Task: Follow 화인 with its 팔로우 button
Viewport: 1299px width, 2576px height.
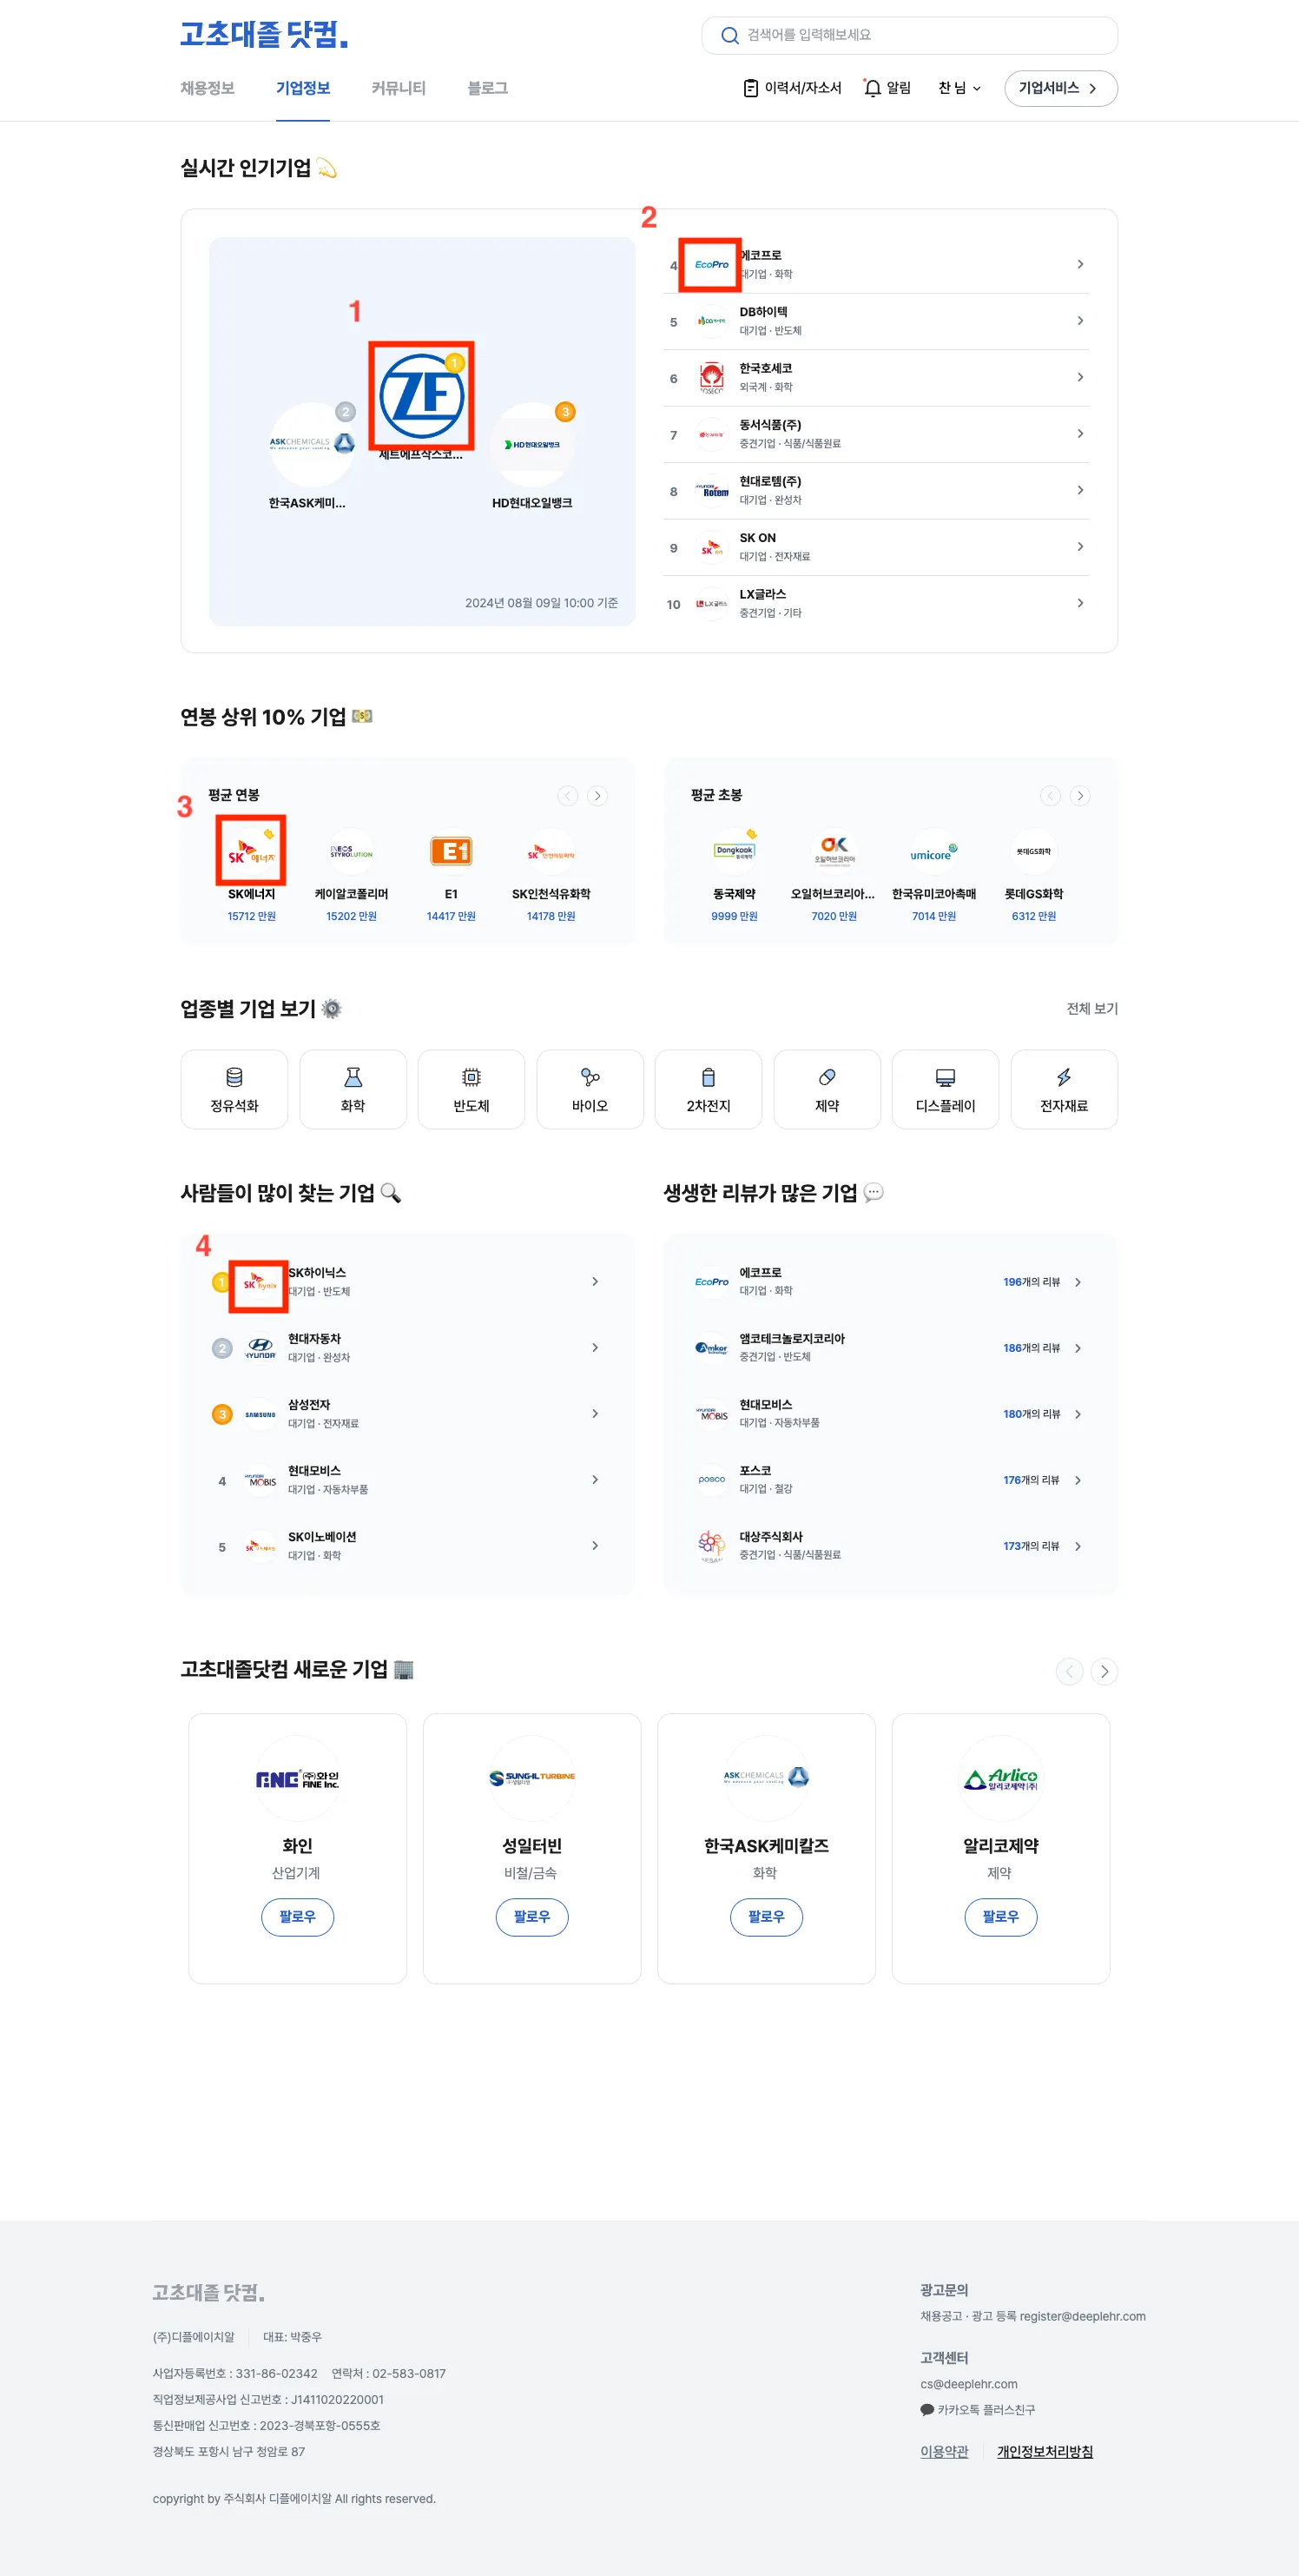Action: (x=297, y=1917)
